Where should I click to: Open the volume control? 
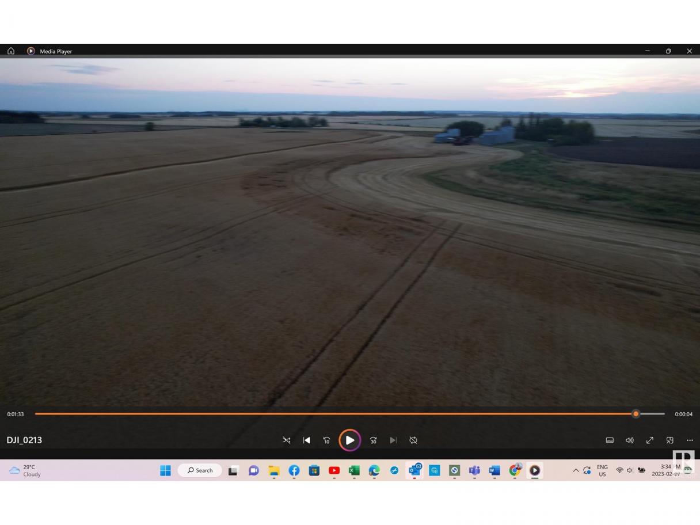[630, 440]
